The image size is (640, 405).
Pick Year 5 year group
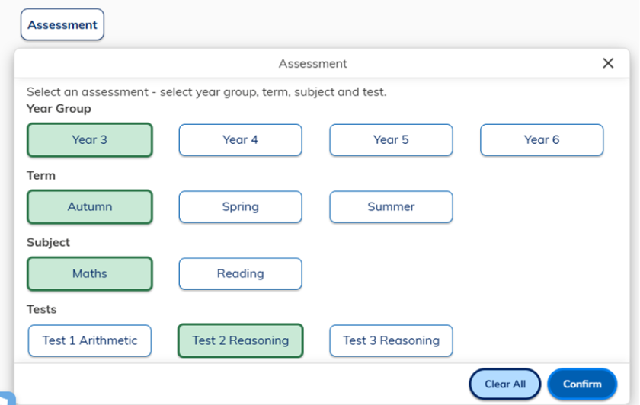click(x=391, y=140)
